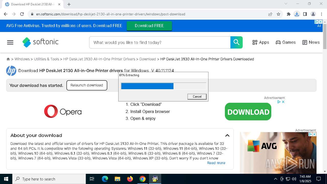The width and height of the screenshot is (327, 184).
Task: Collapse About your download section
Action: tap(227, 135)
